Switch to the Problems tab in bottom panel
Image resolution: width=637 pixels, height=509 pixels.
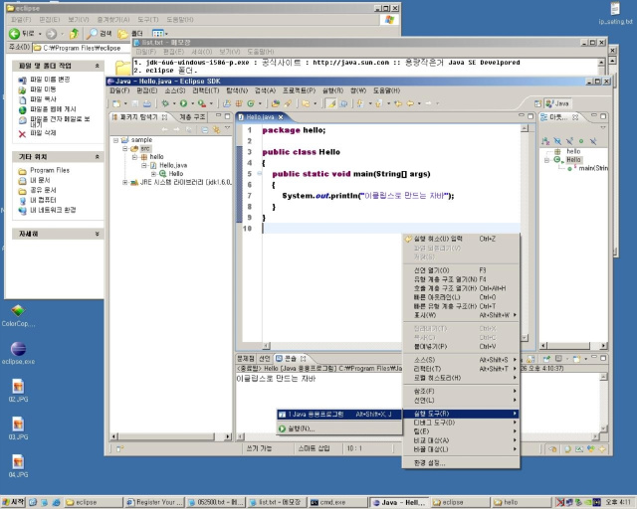coord(246,359)
